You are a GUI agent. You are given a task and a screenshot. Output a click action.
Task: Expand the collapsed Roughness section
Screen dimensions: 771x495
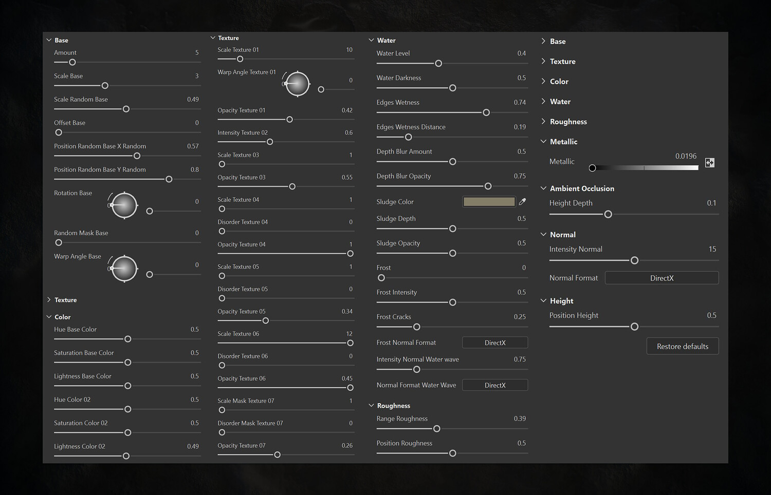(544, 122)
